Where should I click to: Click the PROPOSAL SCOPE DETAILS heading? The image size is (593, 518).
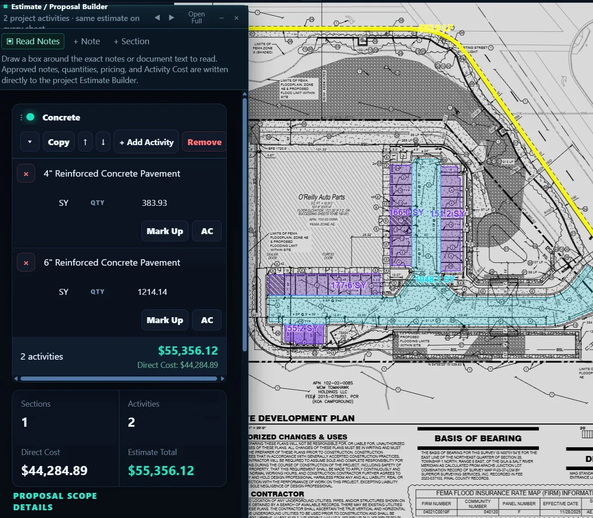[55, 502]
